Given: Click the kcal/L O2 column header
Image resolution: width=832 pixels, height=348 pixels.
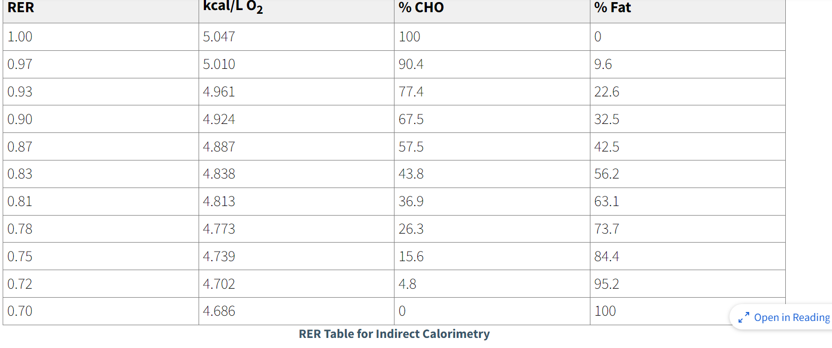Looking at the screenshot, I should 233,8.
